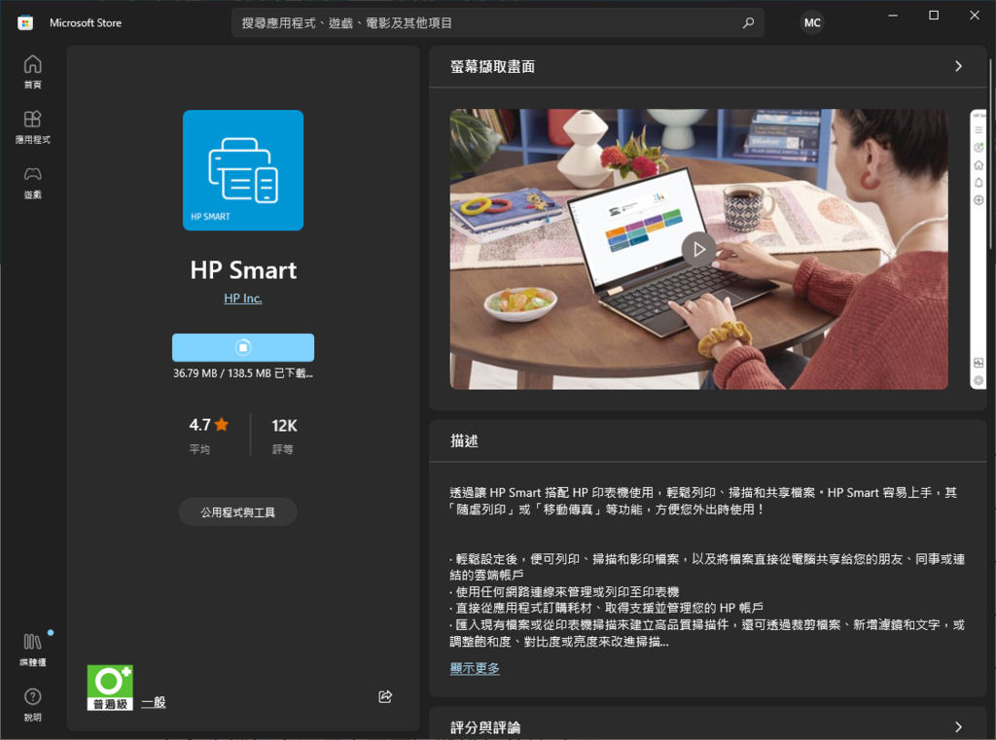Image resolution: width=996 pixels, height=740 pixels.
Task: Expand the ratings and reviews section
Action: [958, 726]
